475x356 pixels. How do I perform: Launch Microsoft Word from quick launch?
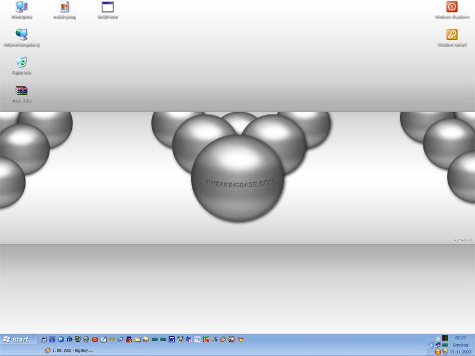pyautogui.click(x=172, y=339)
